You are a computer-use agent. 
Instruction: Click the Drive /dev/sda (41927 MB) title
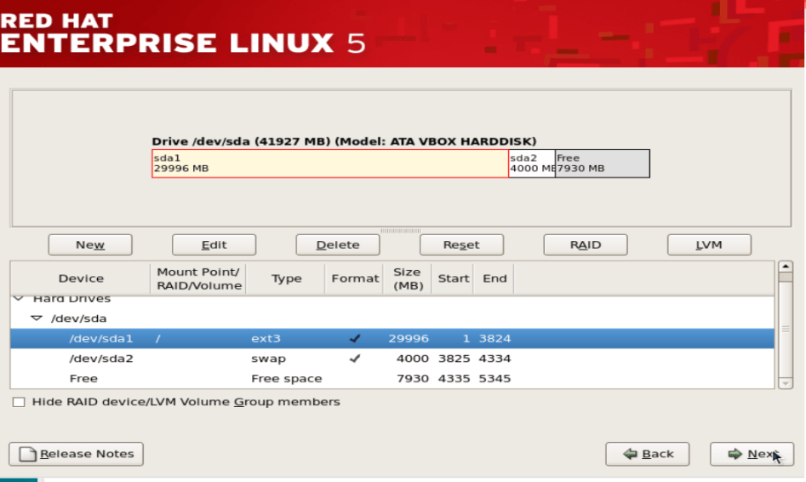click(344, 141)
